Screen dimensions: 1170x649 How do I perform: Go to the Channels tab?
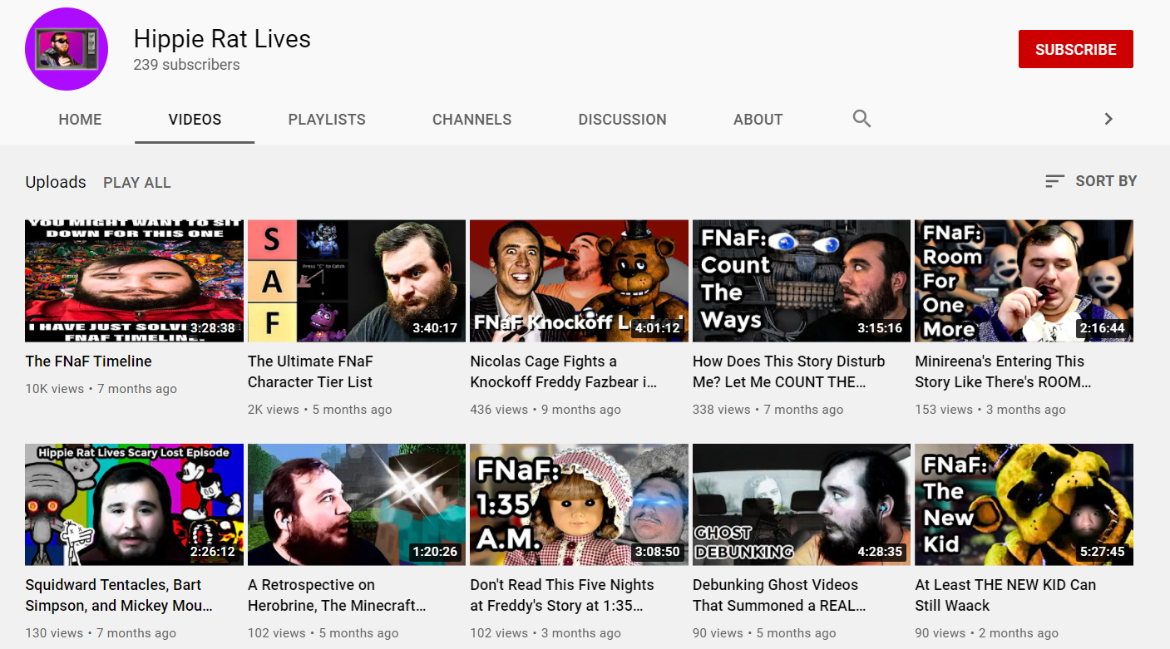471,120
